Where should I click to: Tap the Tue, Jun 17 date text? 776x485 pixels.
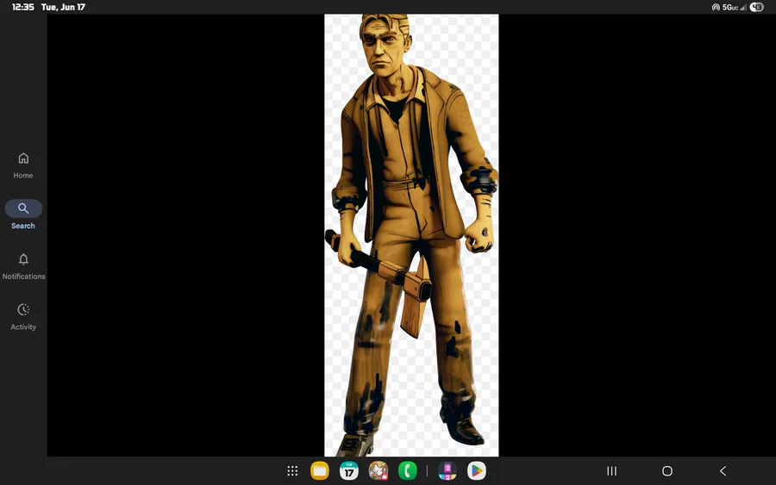63,7
